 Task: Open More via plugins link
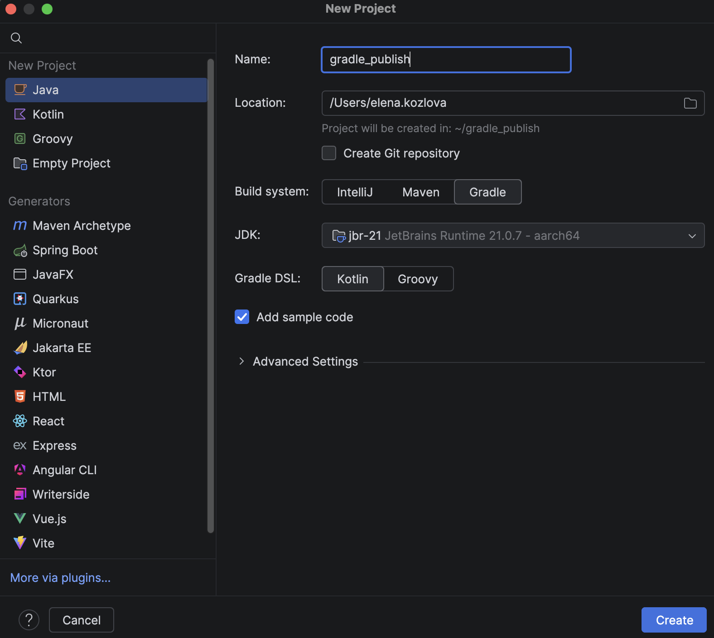tap(60, 578)
